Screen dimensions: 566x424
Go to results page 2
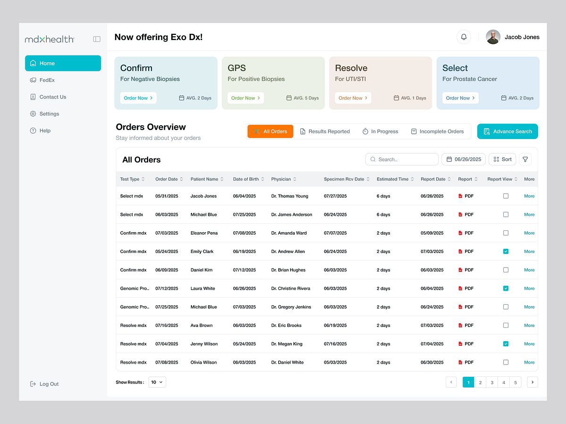click(x=480, y=383)
